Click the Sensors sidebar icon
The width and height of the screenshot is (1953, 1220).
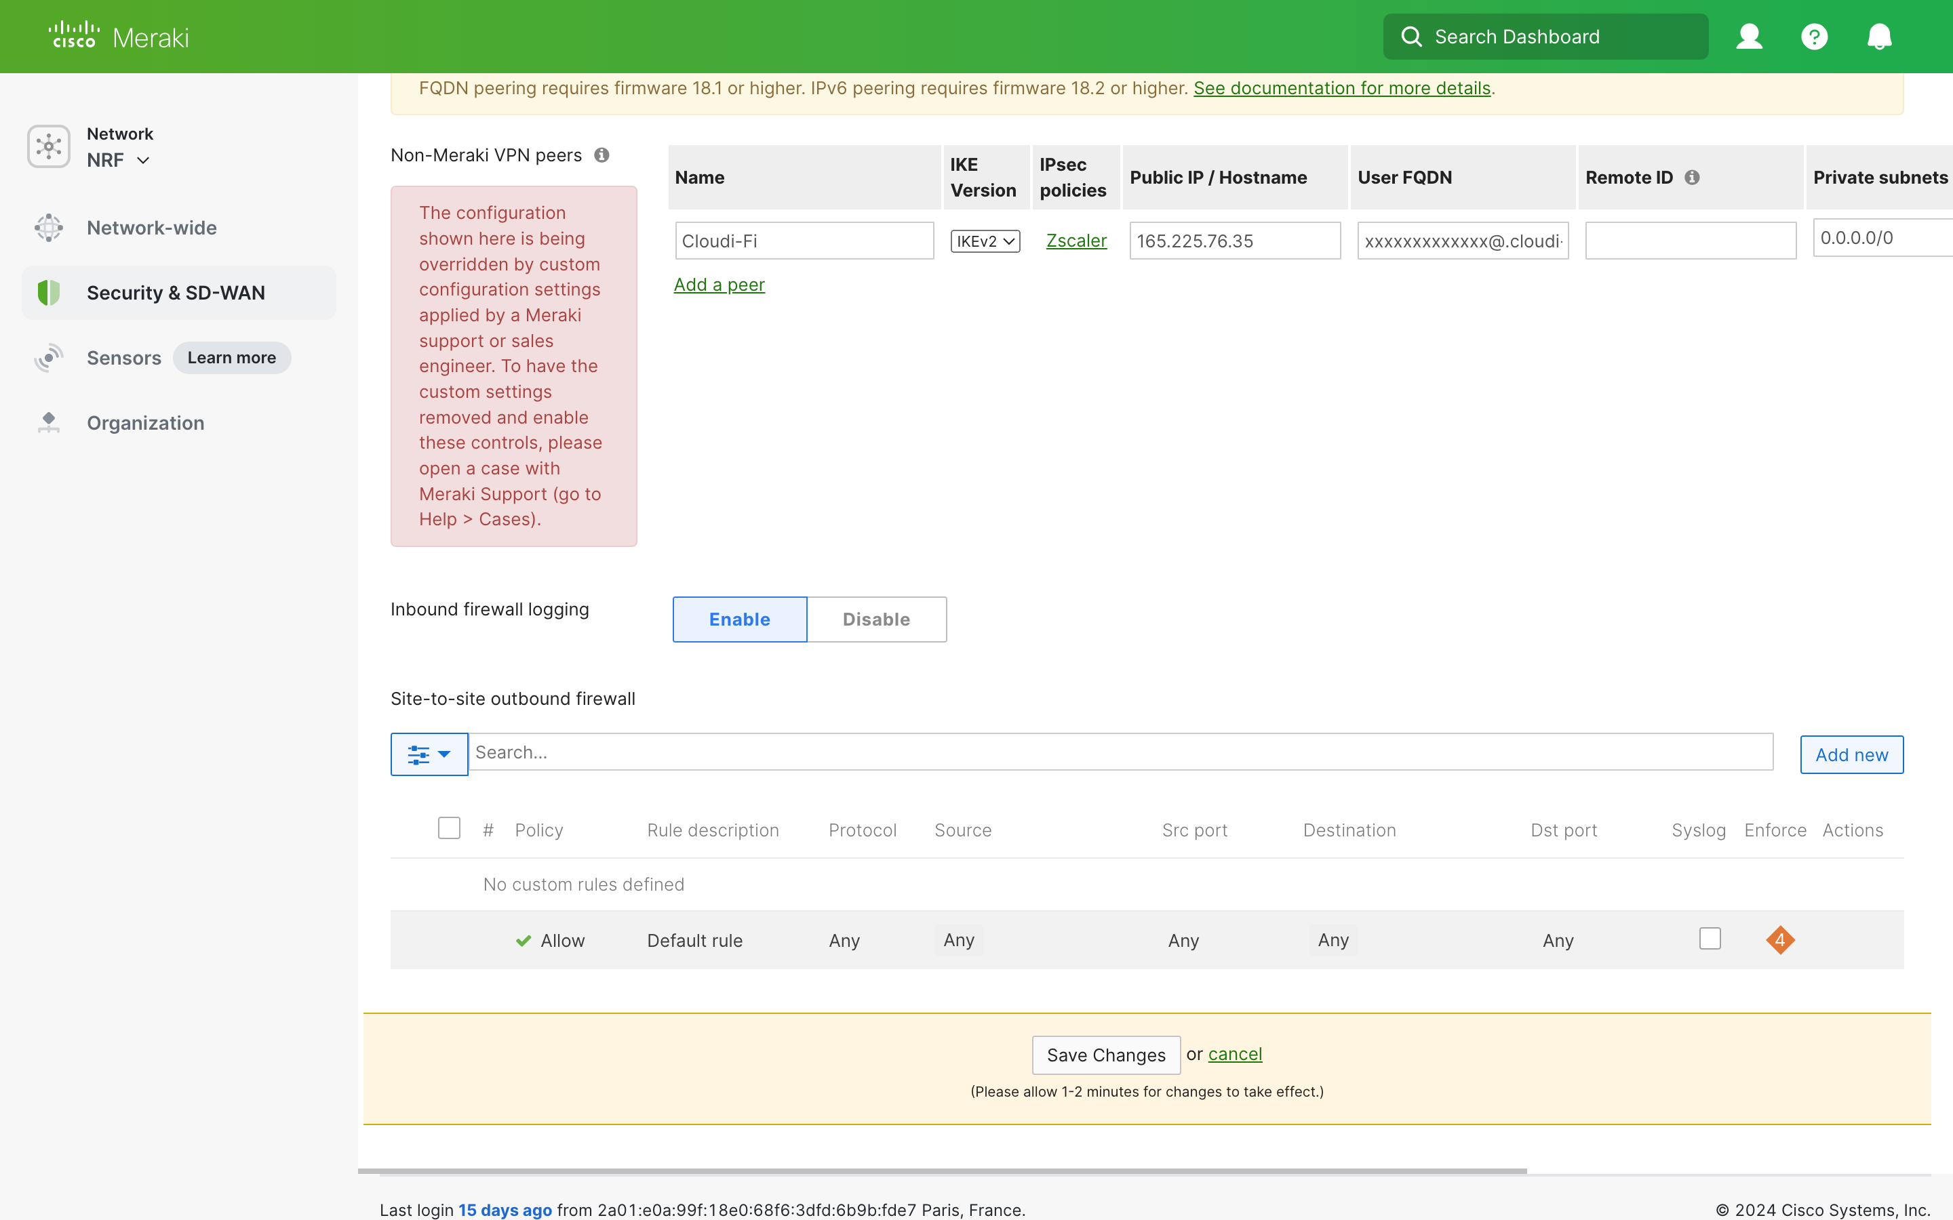point(48,357)
